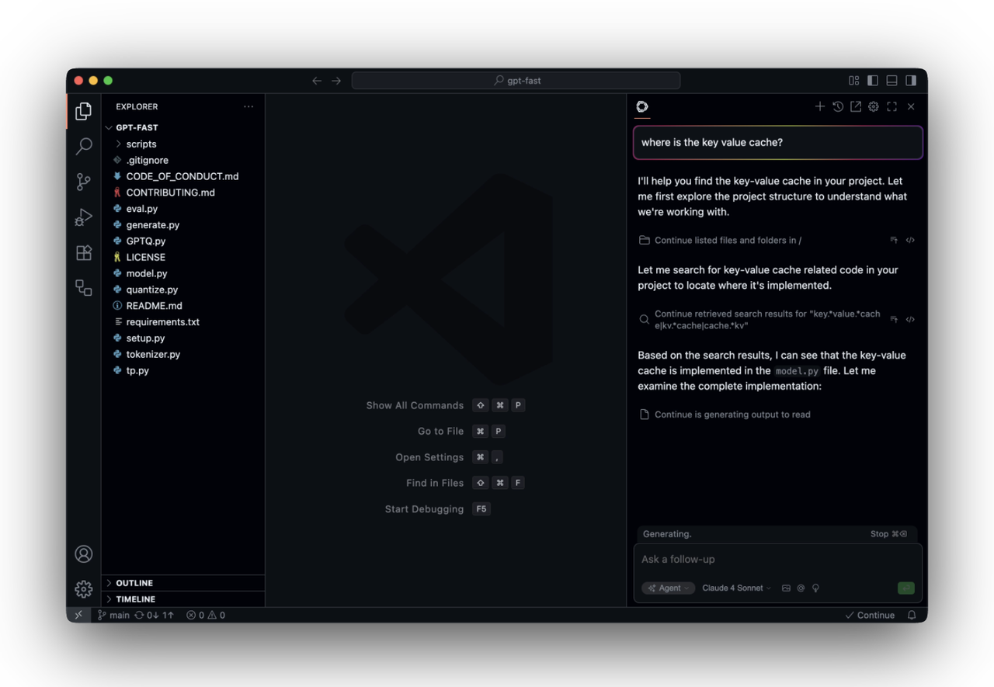Screen dimensions: 994x687
Task: Open the Search view in activity bar
Action: [x=84, y=146]
